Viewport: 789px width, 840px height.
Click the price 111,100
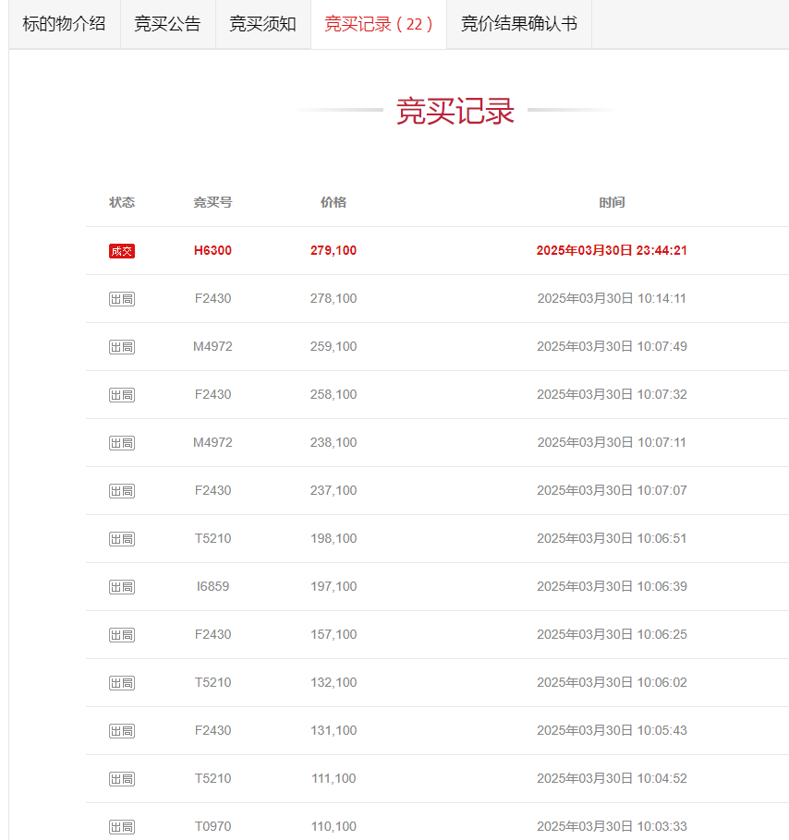[334, 778]
